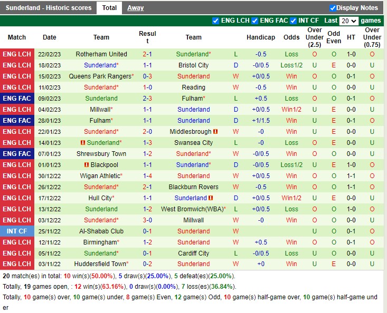Screen dimensions: 387x313
Task: Click the 0-2 result against Huddersfield Town
Action: coord(147,264)
